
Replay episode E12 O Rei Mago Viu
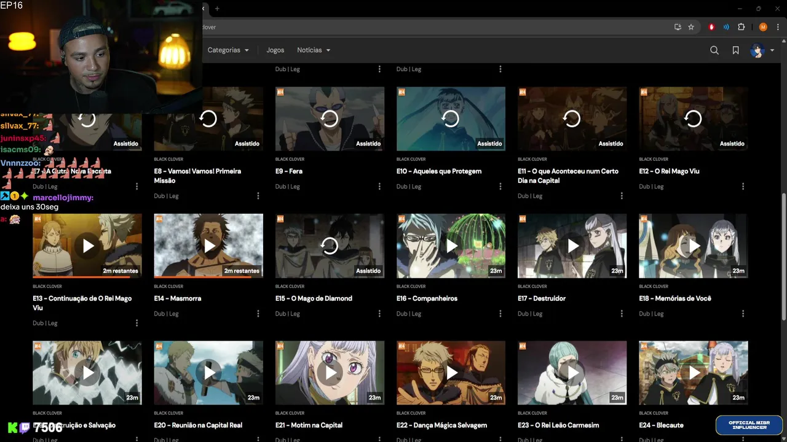coord(693,118)
